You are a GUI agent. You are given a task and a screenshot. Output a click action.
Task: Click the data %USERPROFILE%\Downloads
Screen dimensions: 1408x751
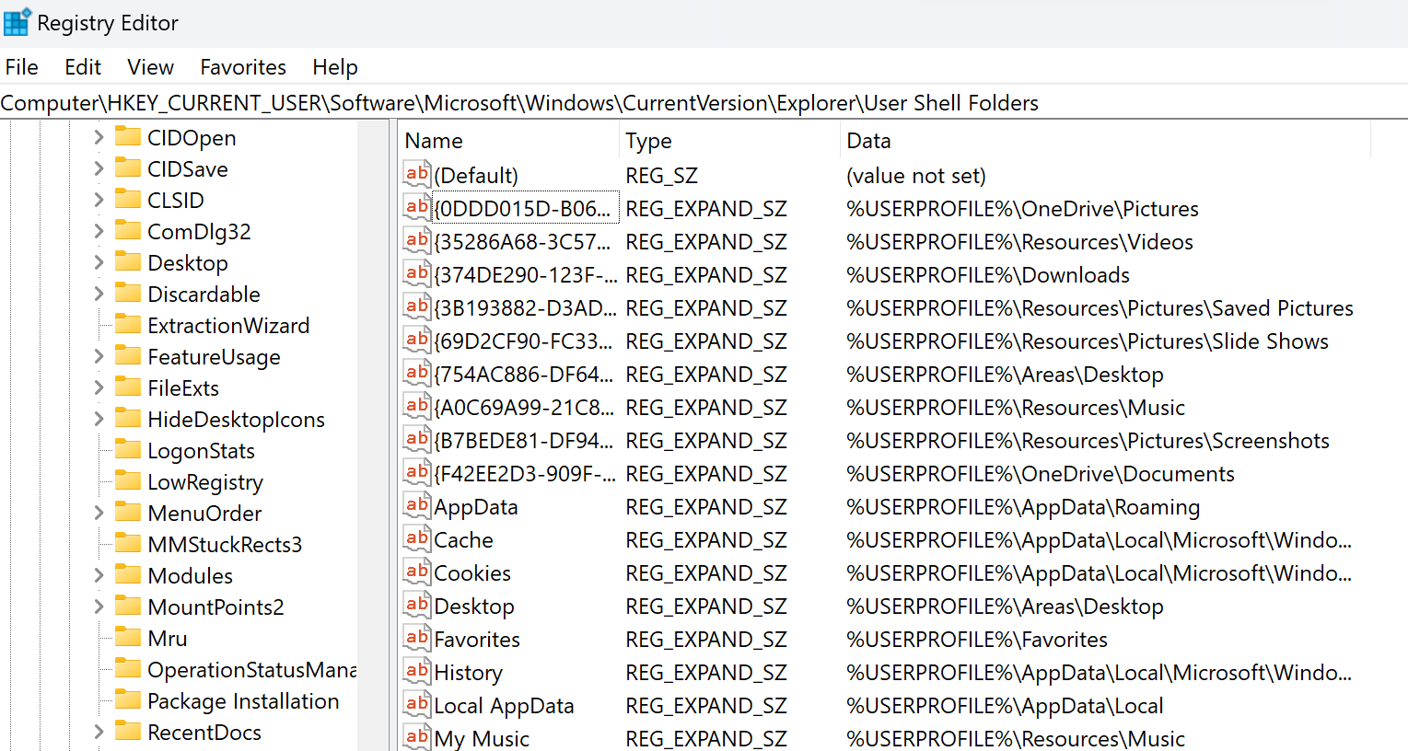988,275
